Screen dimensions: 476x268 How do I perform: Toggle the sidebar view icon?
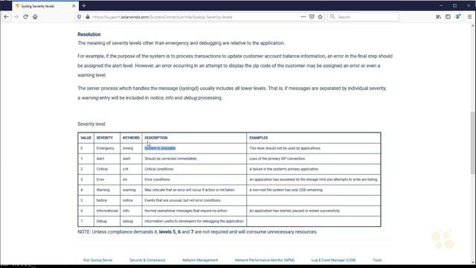[x=448, y=17]
